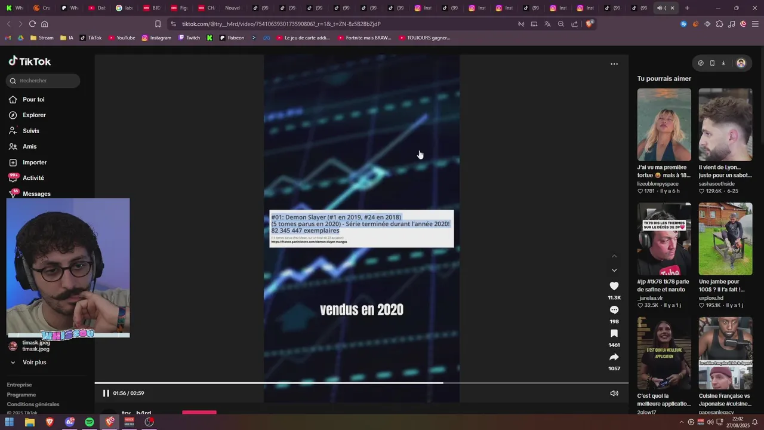
Task: Open the Programme footer link
Action: point(21,395)
